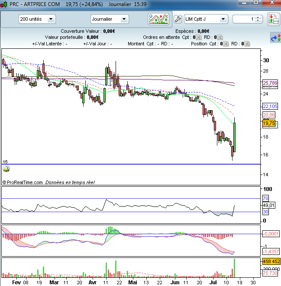
Task: Open the 200 unités dropdown
Action: [x=37, y=19]
